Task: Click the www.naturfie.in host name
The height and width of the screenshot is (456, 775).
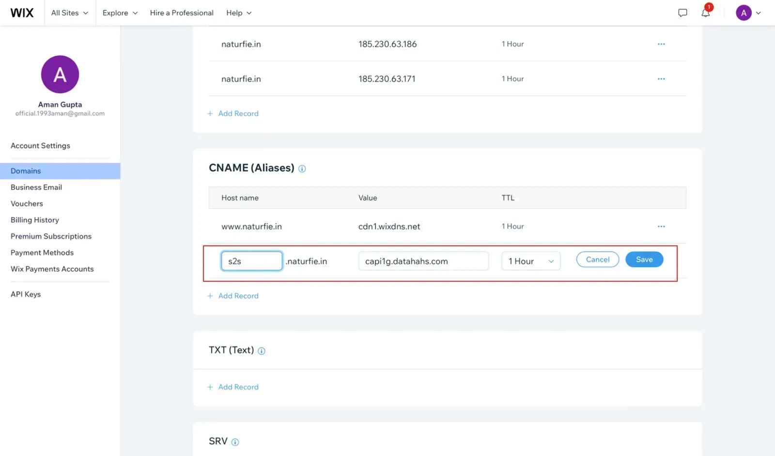Action: (x=251, y=227)
